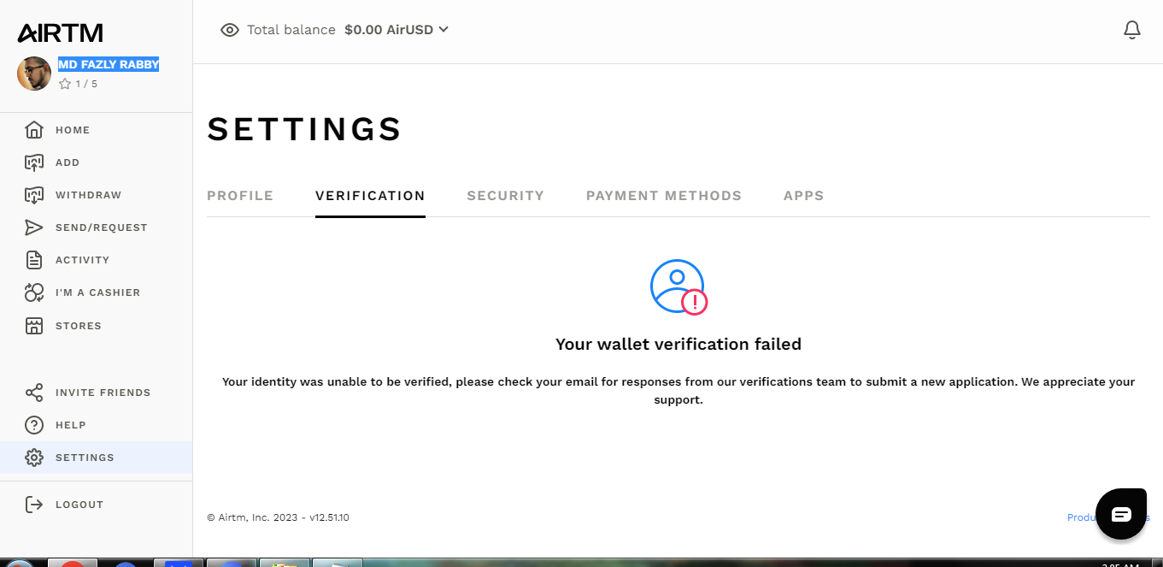Click the I'm a Cashier icon
The width and height of the screenshot is (1163, 567).
[34, 292]
